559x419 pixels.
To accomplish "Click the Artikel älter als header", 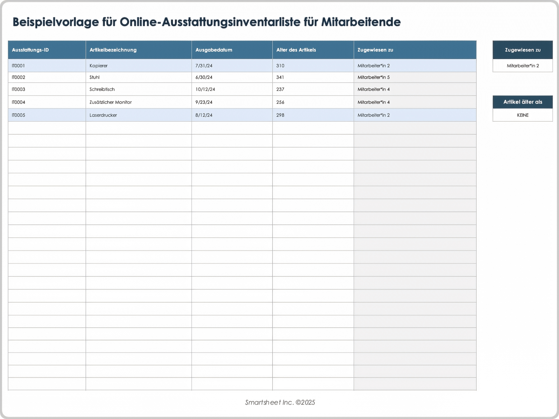I will click(x=523, y=102).
